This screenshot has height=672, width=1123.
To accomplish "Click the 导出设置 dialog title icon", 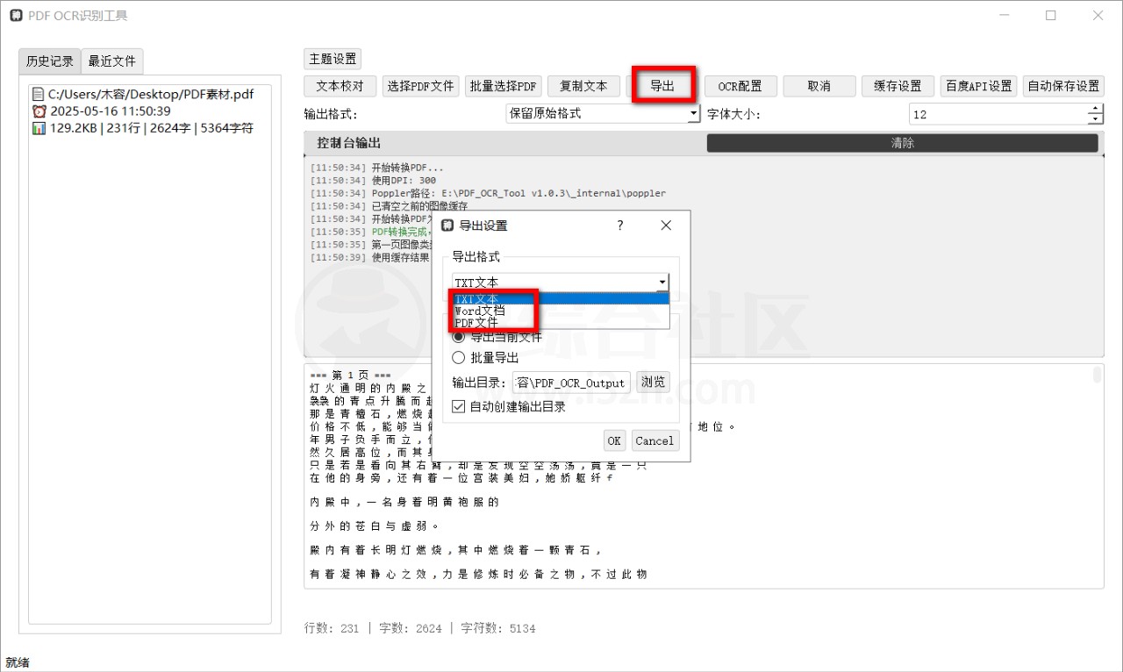I will tap(448, 225).
